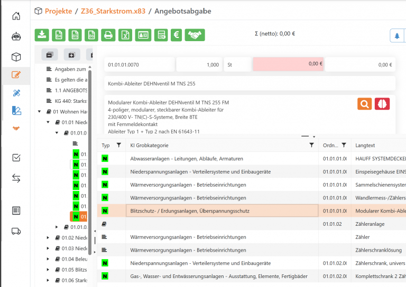Image resolution: width=406 pixels, height=287 pixels.
Task: Expand the 01.04 Beleu tree node
Action: point(49,259)
